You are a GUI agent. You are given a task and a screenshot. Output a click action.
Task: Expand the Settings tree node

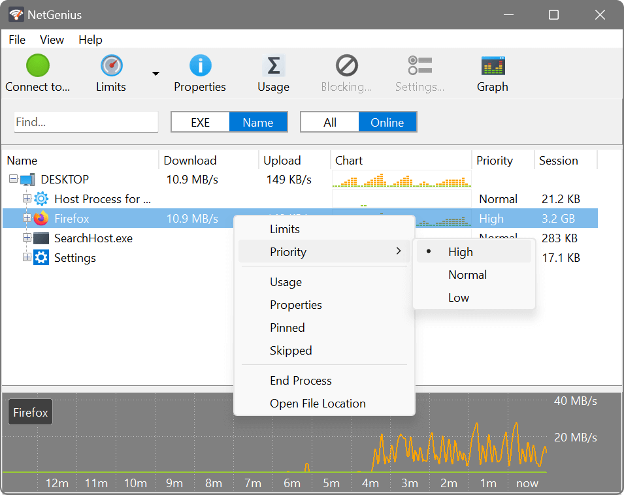click(x=27, y=257)
